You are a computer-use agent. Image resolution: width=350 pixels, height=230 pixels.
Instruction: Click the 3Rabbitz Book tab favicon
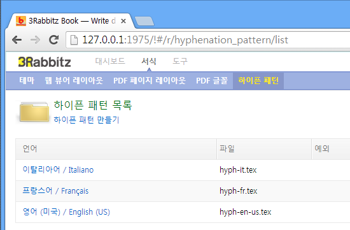[x=21, y=21]
